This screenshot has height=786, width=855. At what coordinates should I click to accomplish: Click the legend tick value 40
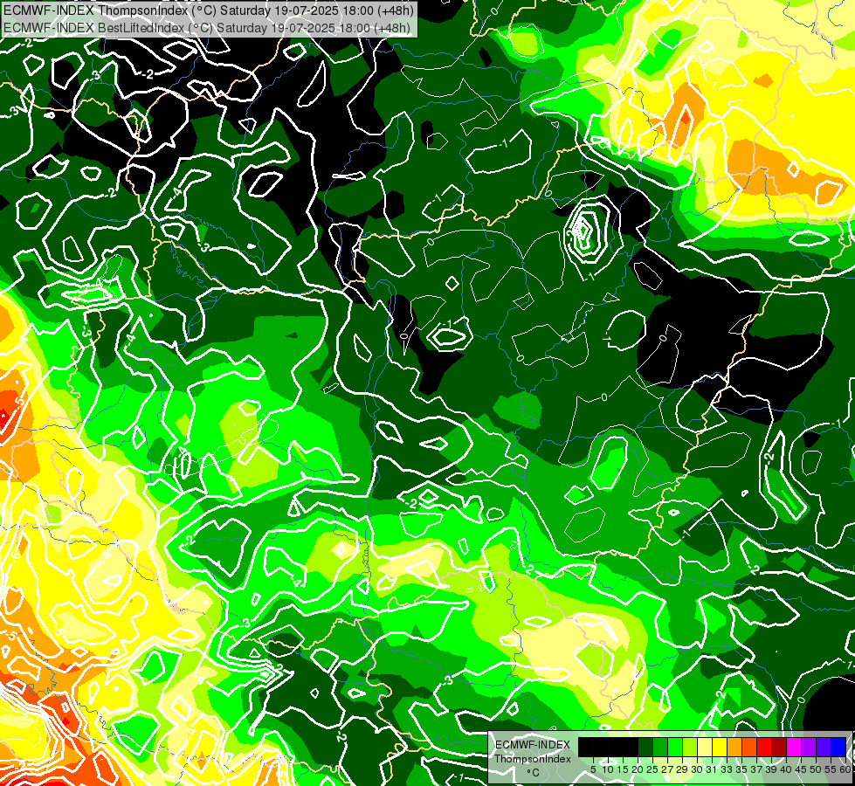tap(786, 769)
